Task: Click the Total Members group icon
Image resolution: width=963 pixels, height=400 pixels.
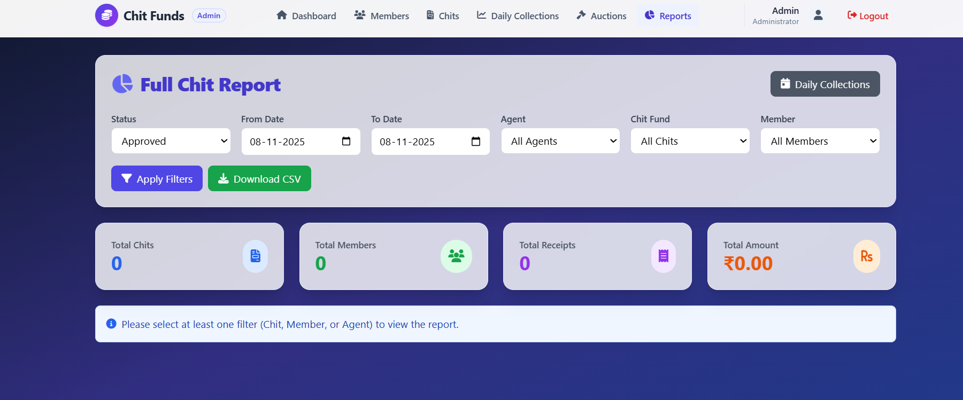Action: [456, 256]
